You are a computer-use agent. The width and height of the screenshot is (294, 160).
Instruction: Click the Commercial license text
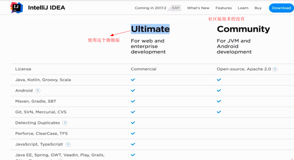(x=143, y=69)
